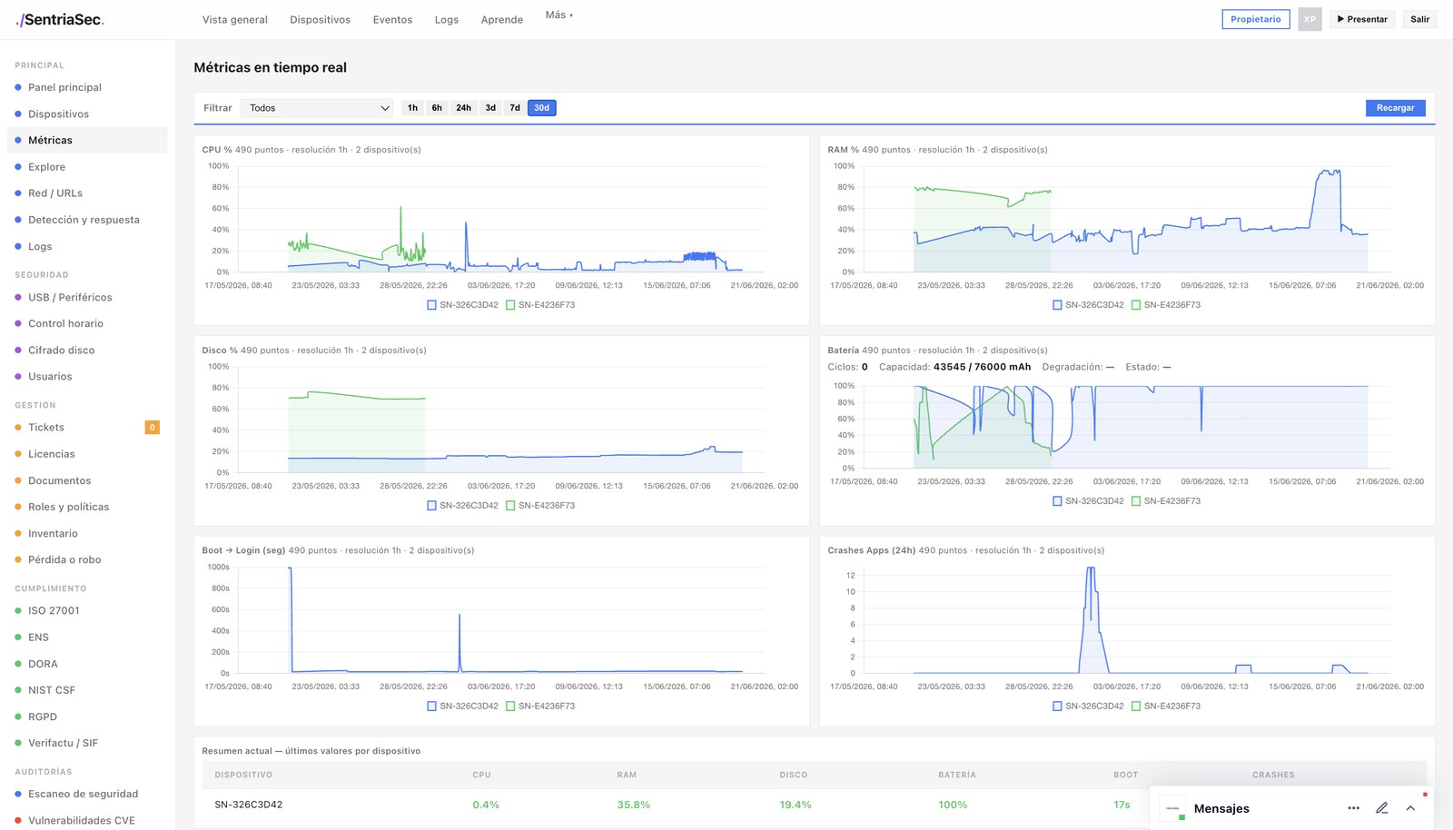Screen dimensions: 1453x830
Task: Select the 24h time range
Action: [x=463, y=108]
